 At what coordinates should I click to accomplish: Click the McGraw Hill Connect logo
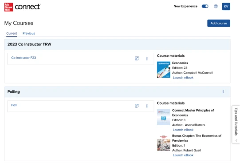(x=22, y=7)
